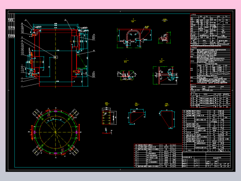Click the red-bordered lower parts list extension
The image size is (241, 181).
(158, 155)
